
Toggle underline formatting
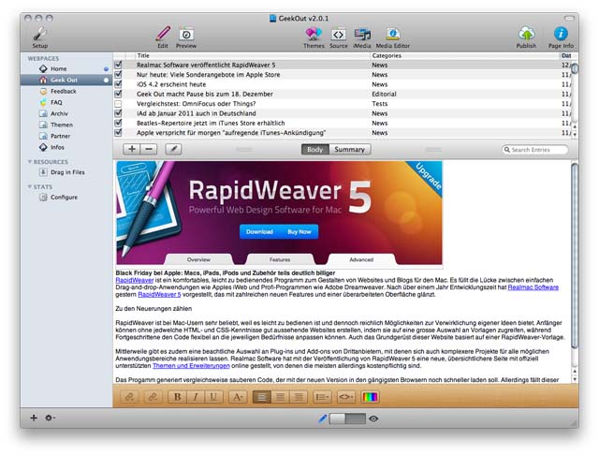click(213, 397)
